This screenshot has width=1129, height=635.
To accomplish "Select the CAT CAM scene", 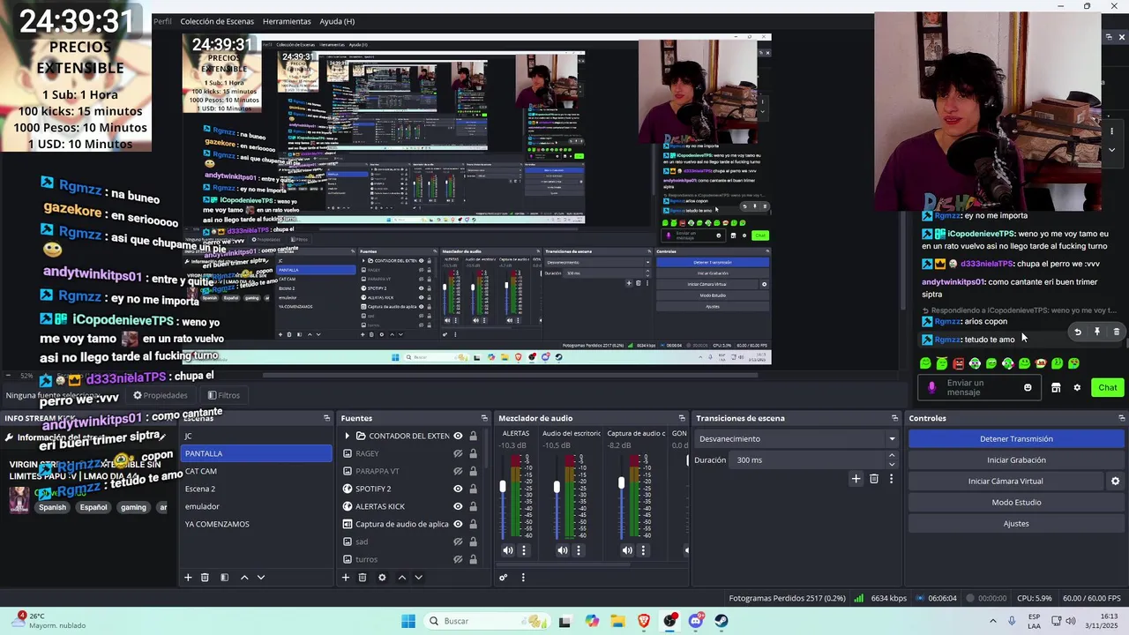I will point(256,471).
